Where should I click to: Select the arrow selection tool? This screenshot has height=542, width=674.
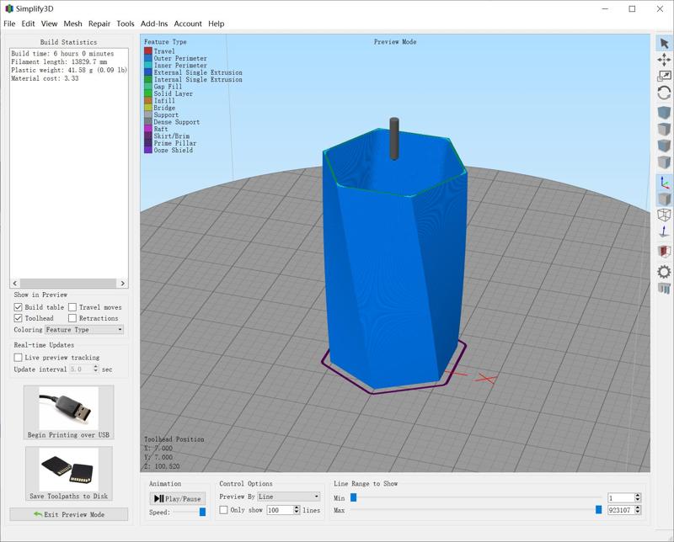tap(664, 43)
